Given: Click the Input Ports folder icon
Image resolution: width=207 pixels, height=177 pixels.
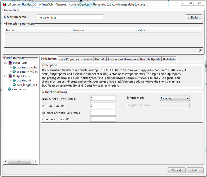Looking at the screenshot, I should tap(10, 63).
